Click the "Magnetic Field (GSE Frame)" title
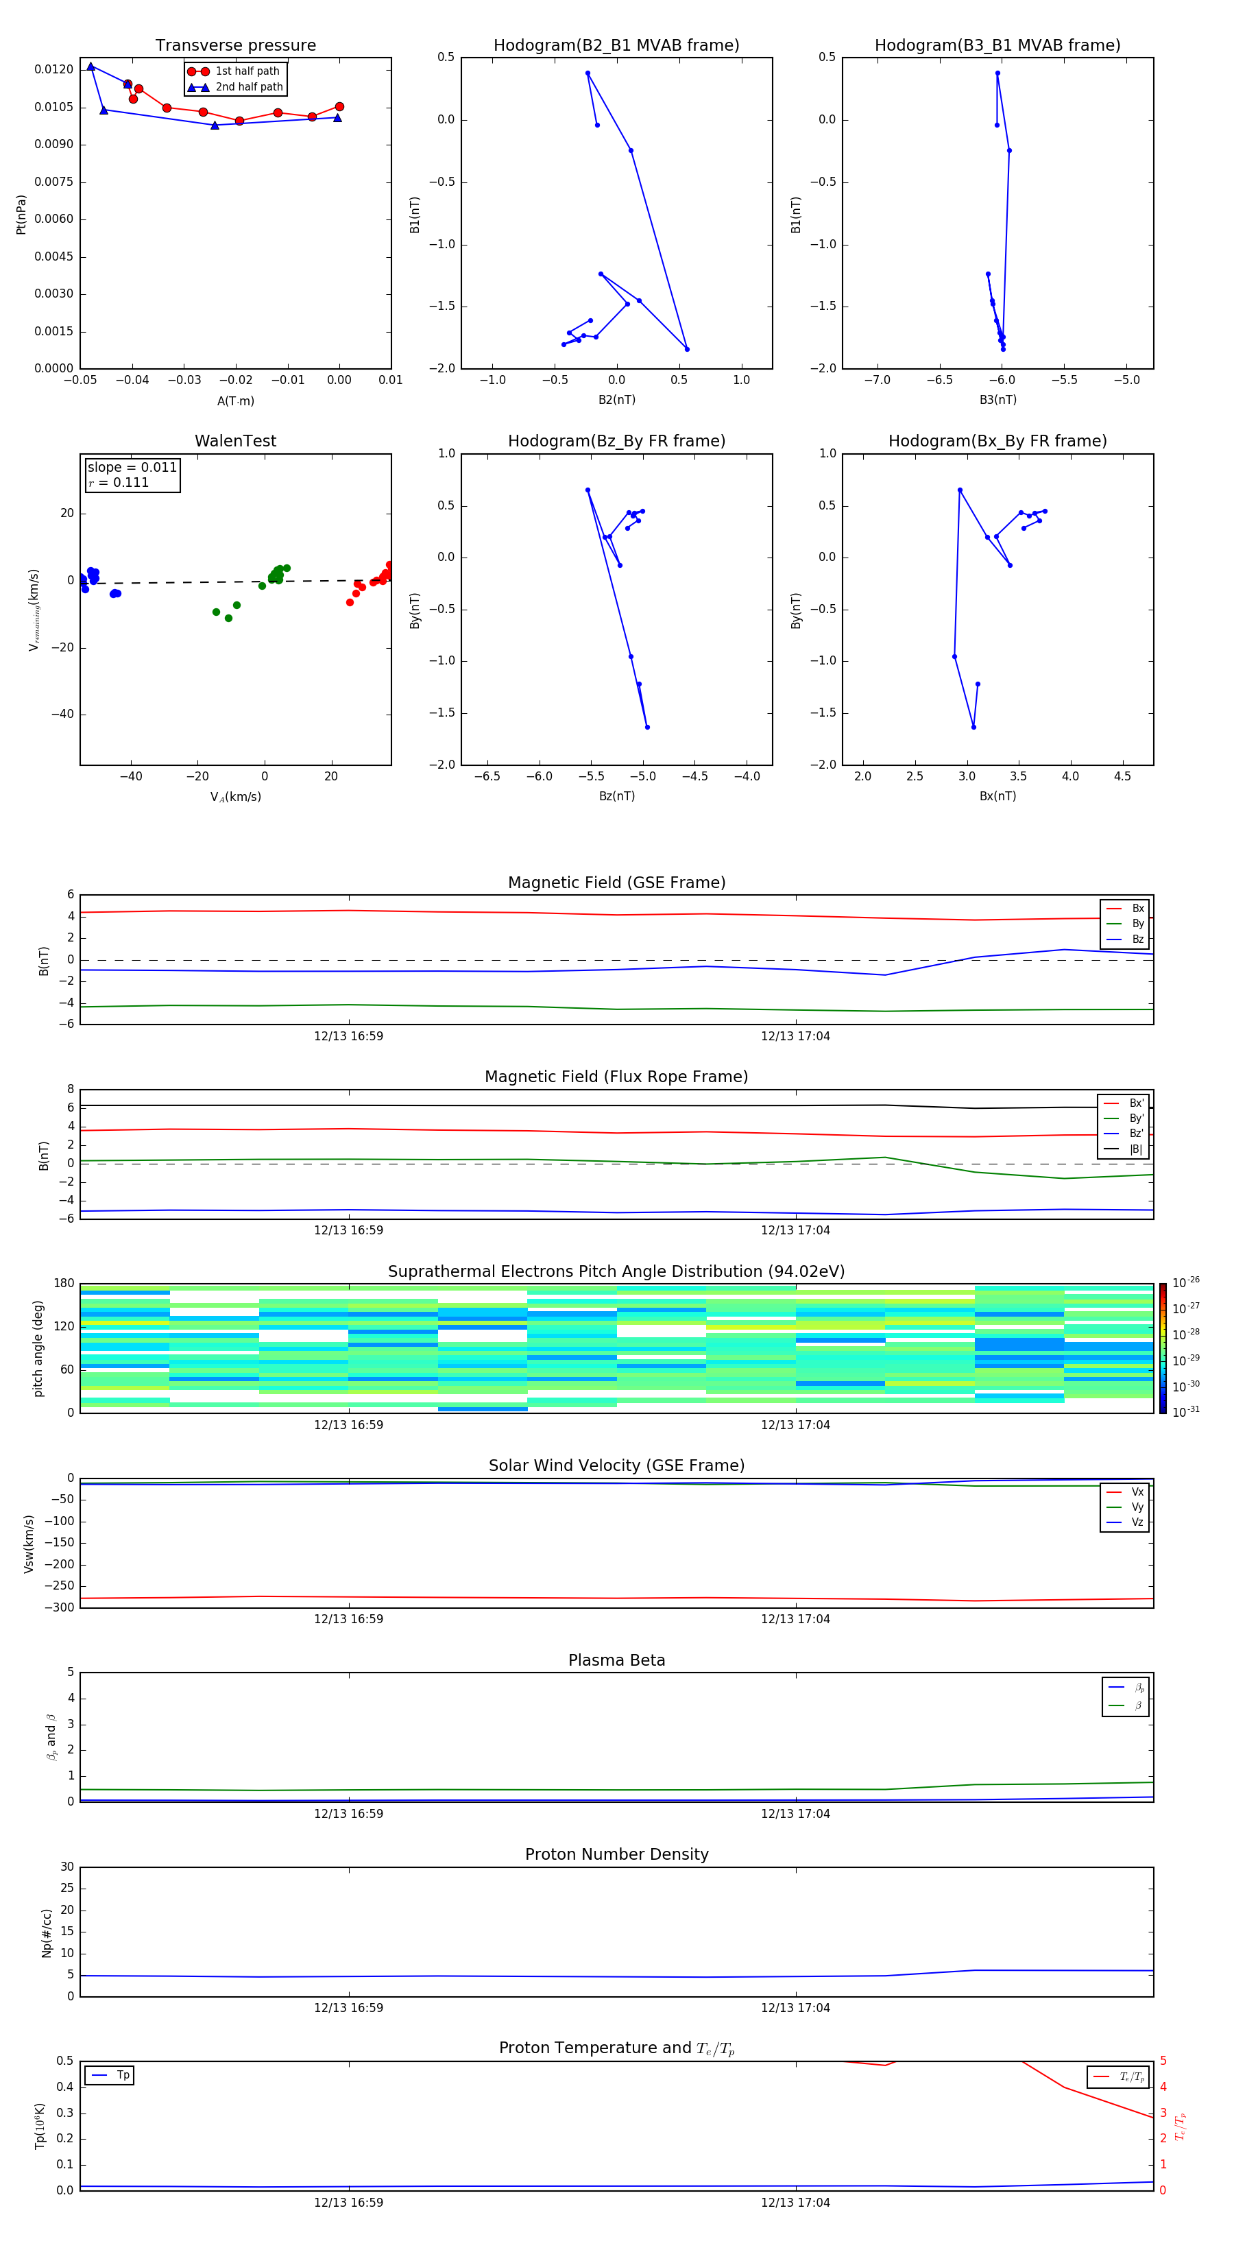The image size is (1234, 2263). [x=616, y=882]
